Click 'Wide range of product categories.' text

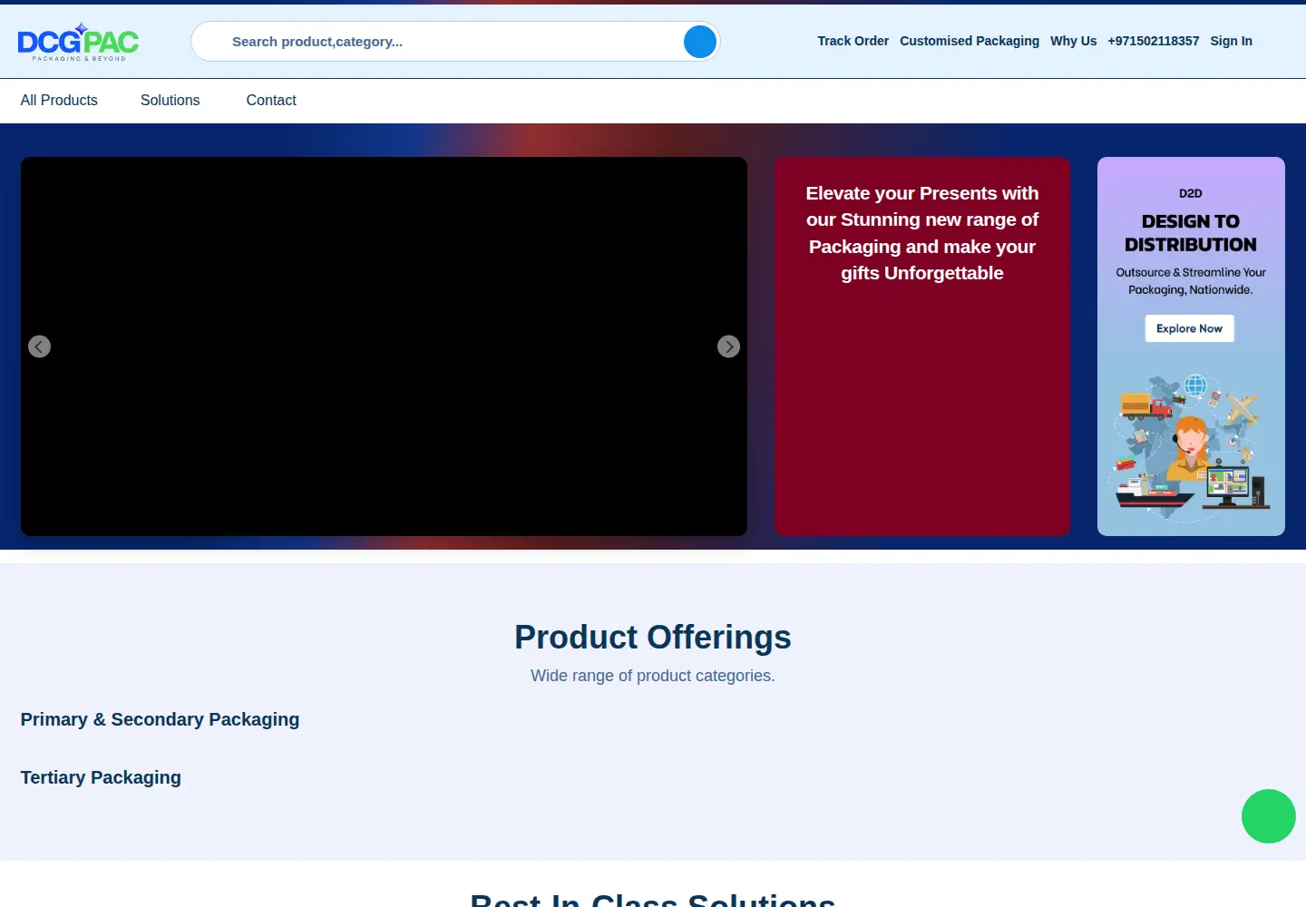pyautogui.click(x=653, y=676)
